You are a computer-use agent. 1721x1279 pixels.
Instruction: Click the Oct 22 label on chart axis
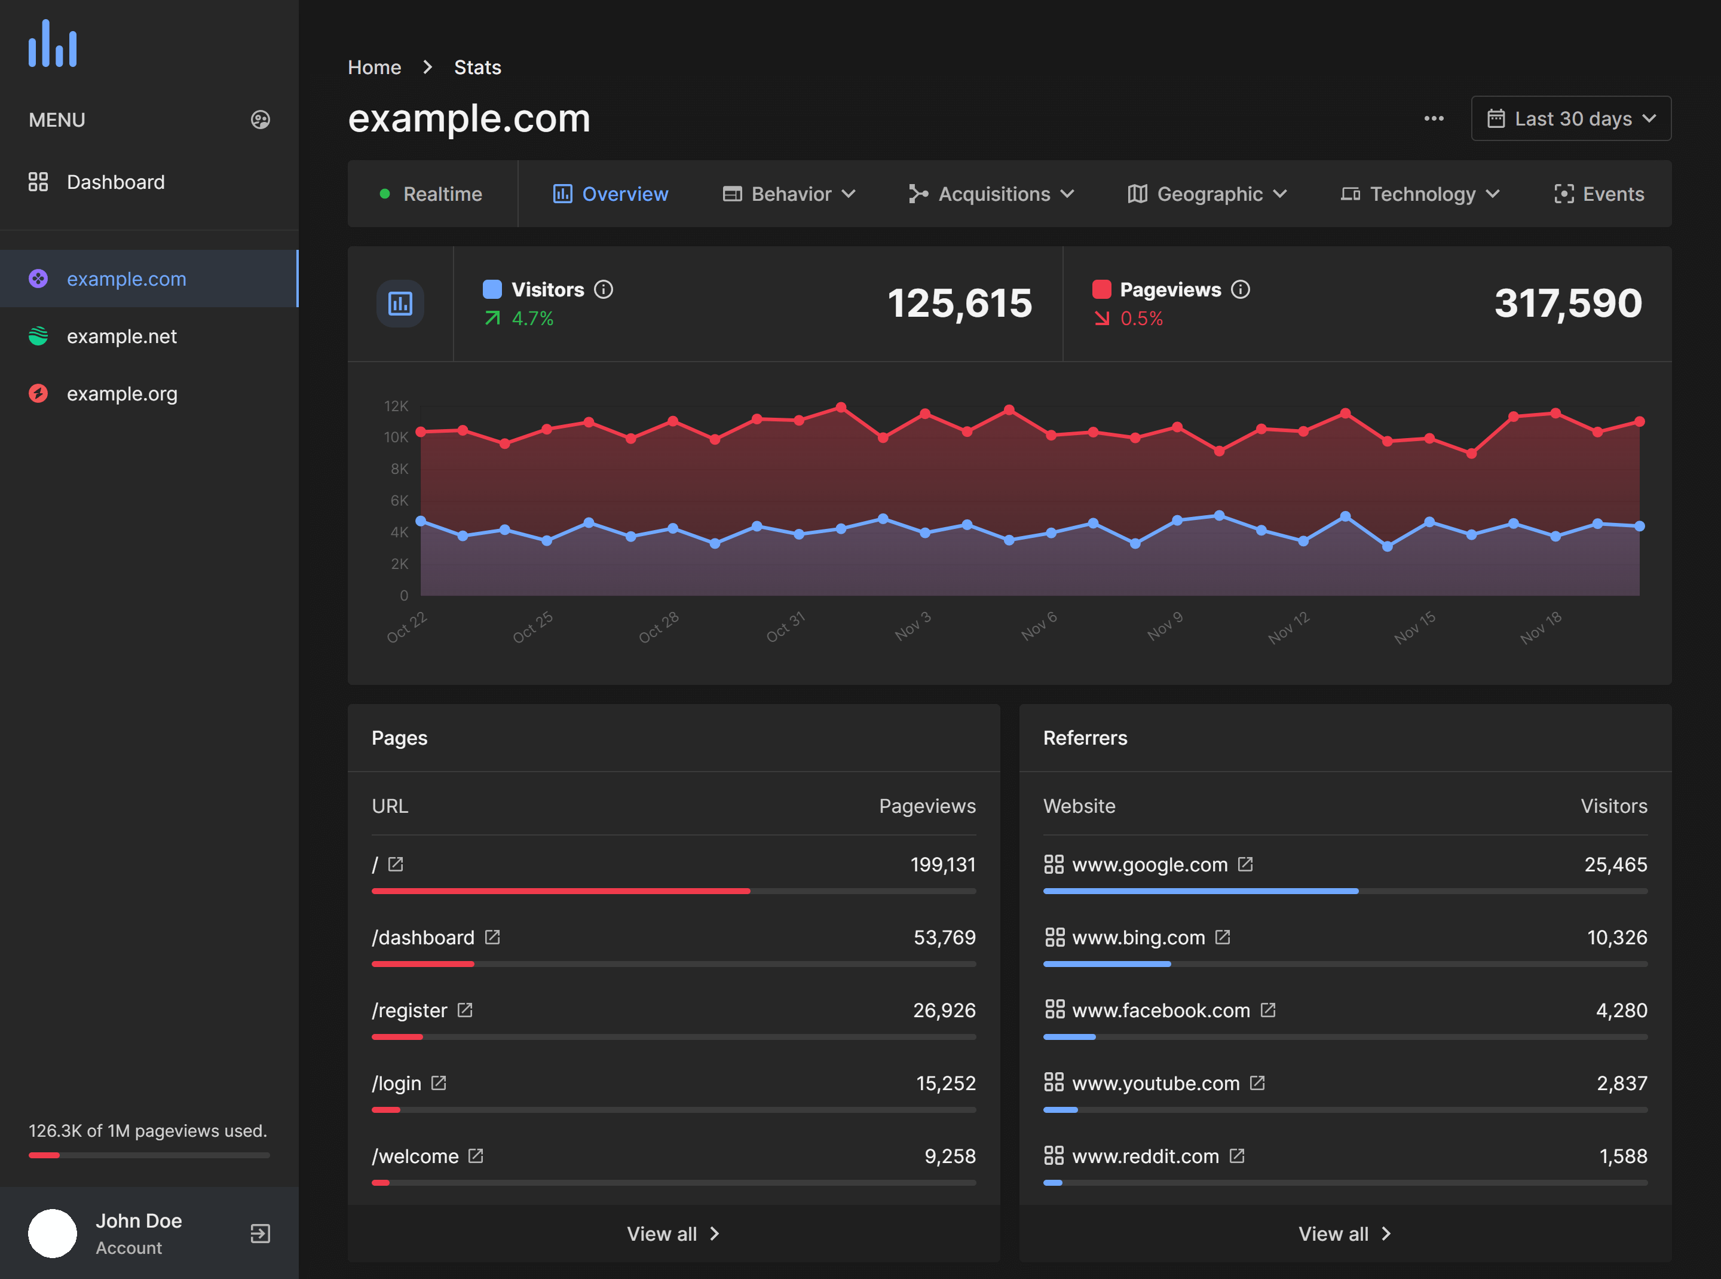click(406, 627)
